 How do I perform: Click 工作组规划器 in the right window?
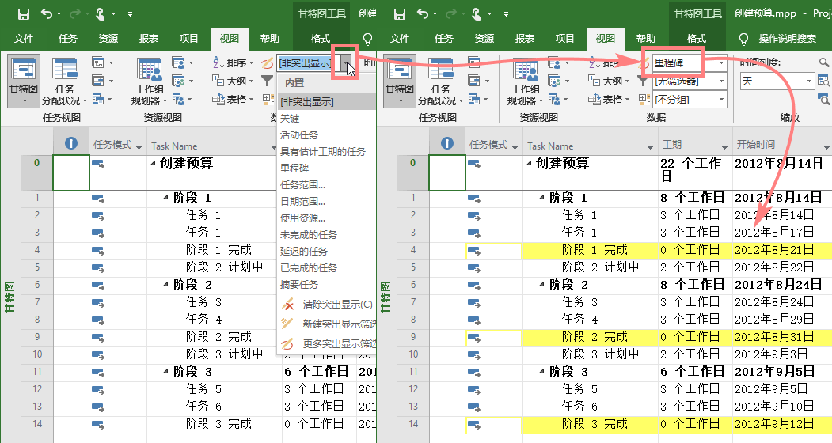(x=526, y=81)
